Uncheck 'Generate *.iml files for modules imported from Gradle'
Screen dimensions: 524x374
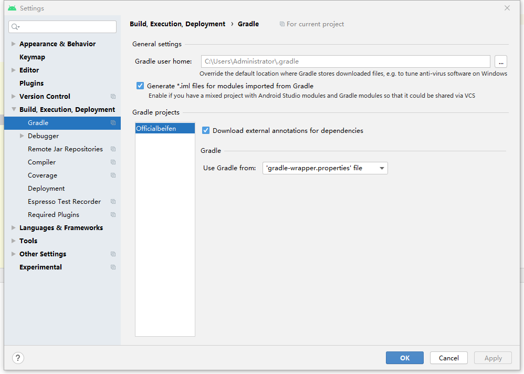(x=140, y=85)
